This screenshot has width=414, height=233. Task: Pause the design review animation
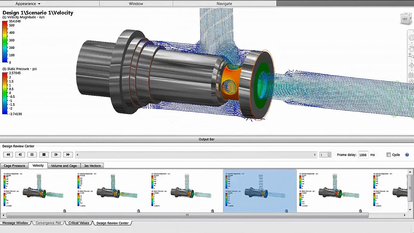32,155
